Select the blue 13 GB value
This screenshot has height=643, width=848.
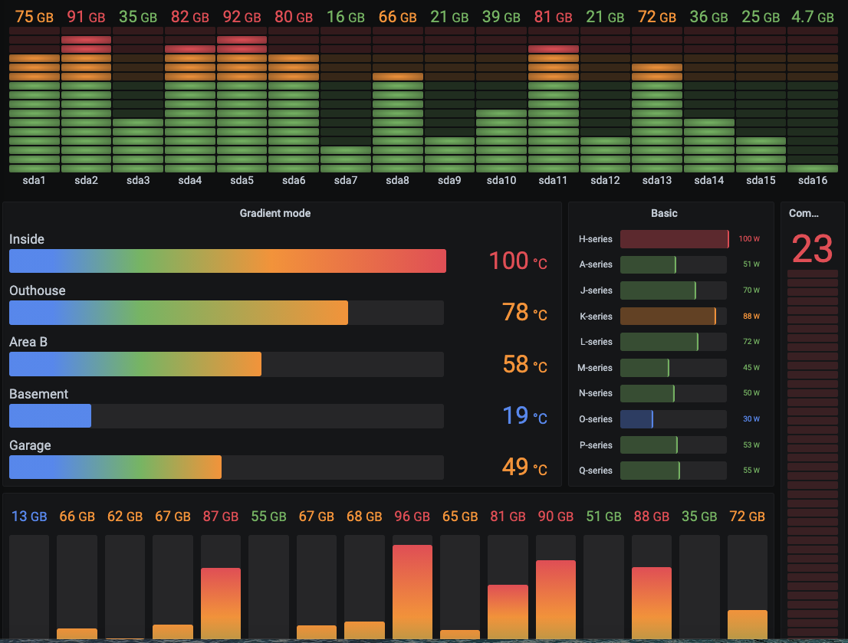tap(29, 517)
